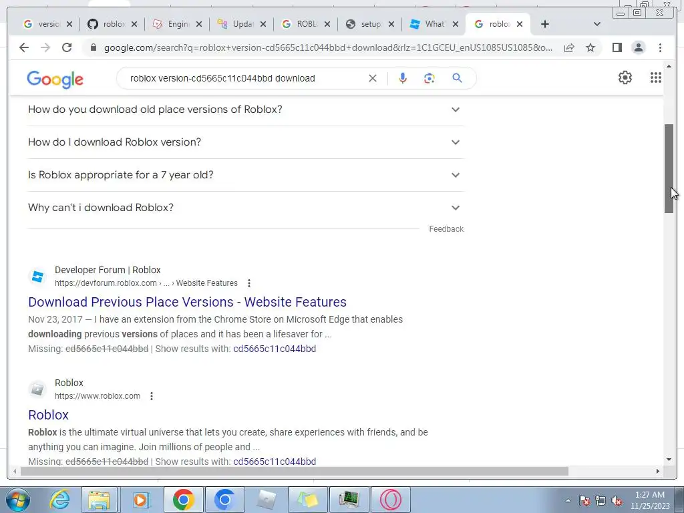Click the share page icon in address bar
The width and height of the screenshot is (684, 513).
coord(569,47)
